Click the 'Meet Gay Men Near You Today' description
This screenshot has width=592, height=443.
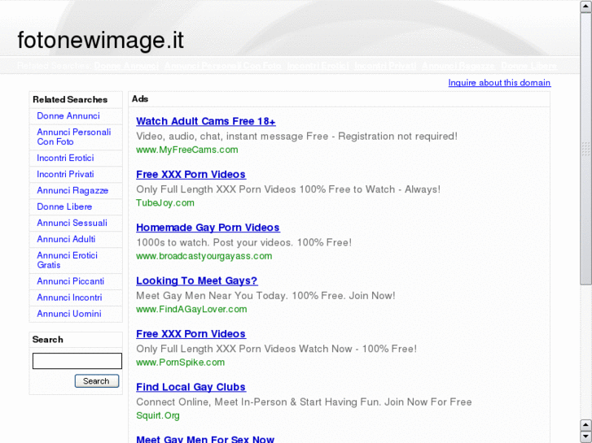[265, 296]
